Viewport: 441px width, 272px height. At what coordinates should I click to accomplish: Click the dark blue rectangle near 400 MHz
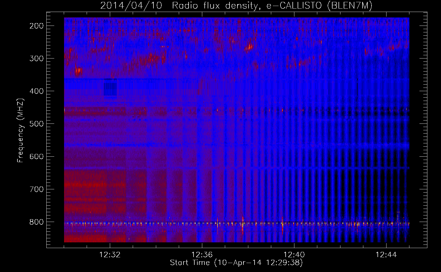pyautogui.click(x=110, y=87)
